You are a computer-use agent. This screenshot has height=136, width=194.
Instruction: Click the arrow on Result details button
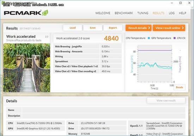(x=149, y=28)
